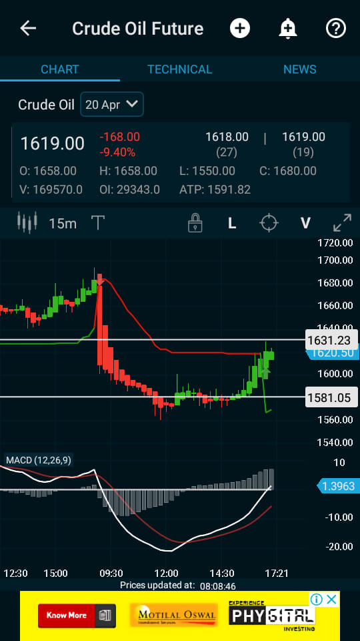Select the text drawing tool T icon
Viewport: 360px width, 641px height.
98,223
